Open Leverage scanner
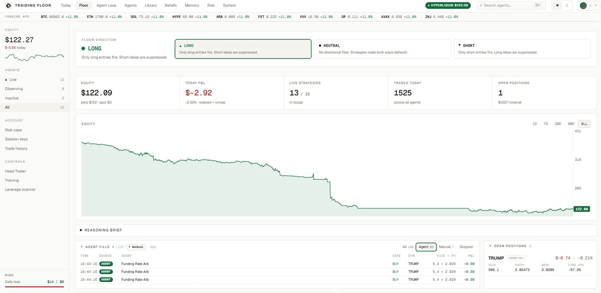The width and height of the screenshot is (601, 293). 20,189
